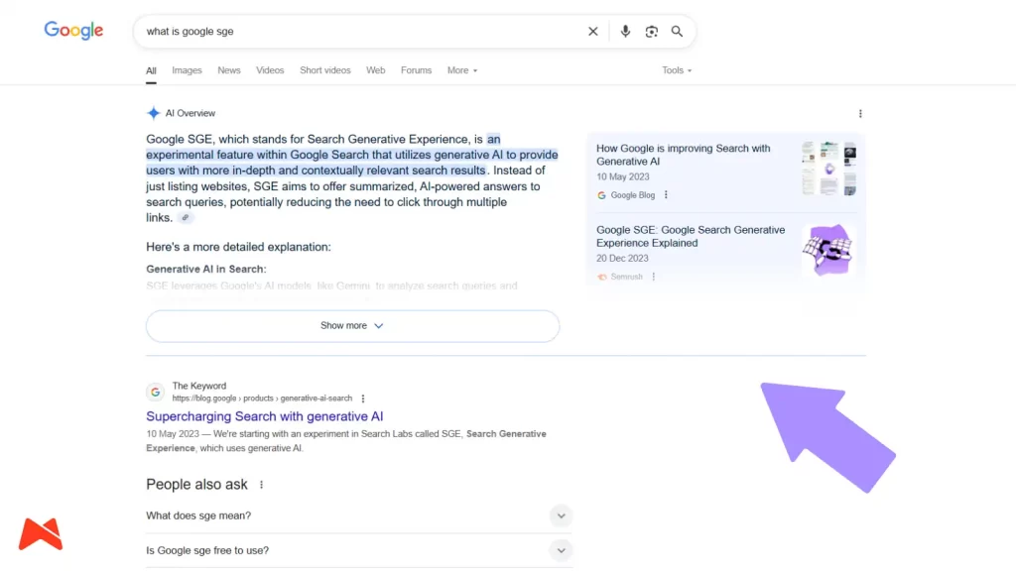Switch to the Web tab
The width and height of the screenshot is (1016, 571).
pos(375,70)
